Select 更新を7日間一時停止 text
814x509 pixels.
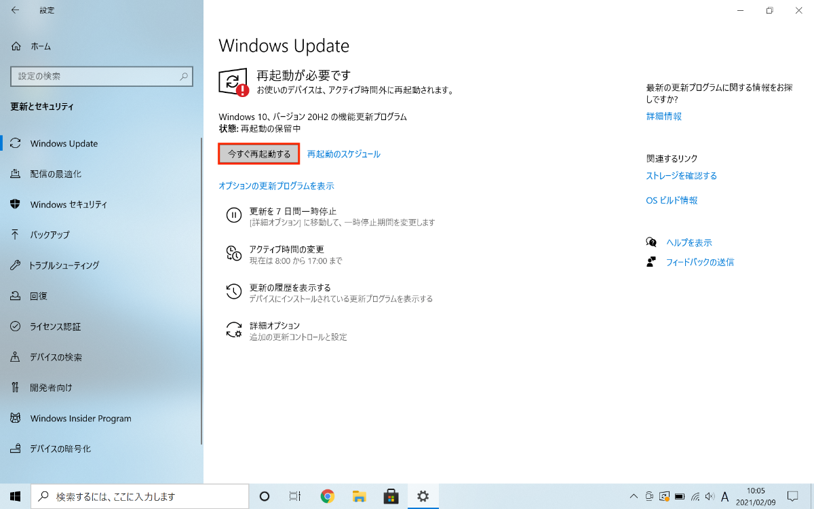(x=293, y=211)
